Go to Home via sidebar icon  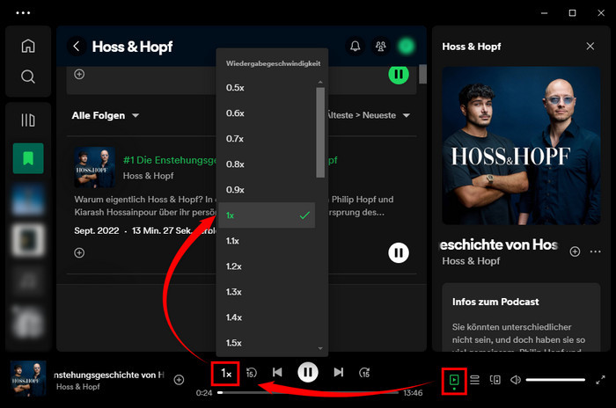(28, 46)
